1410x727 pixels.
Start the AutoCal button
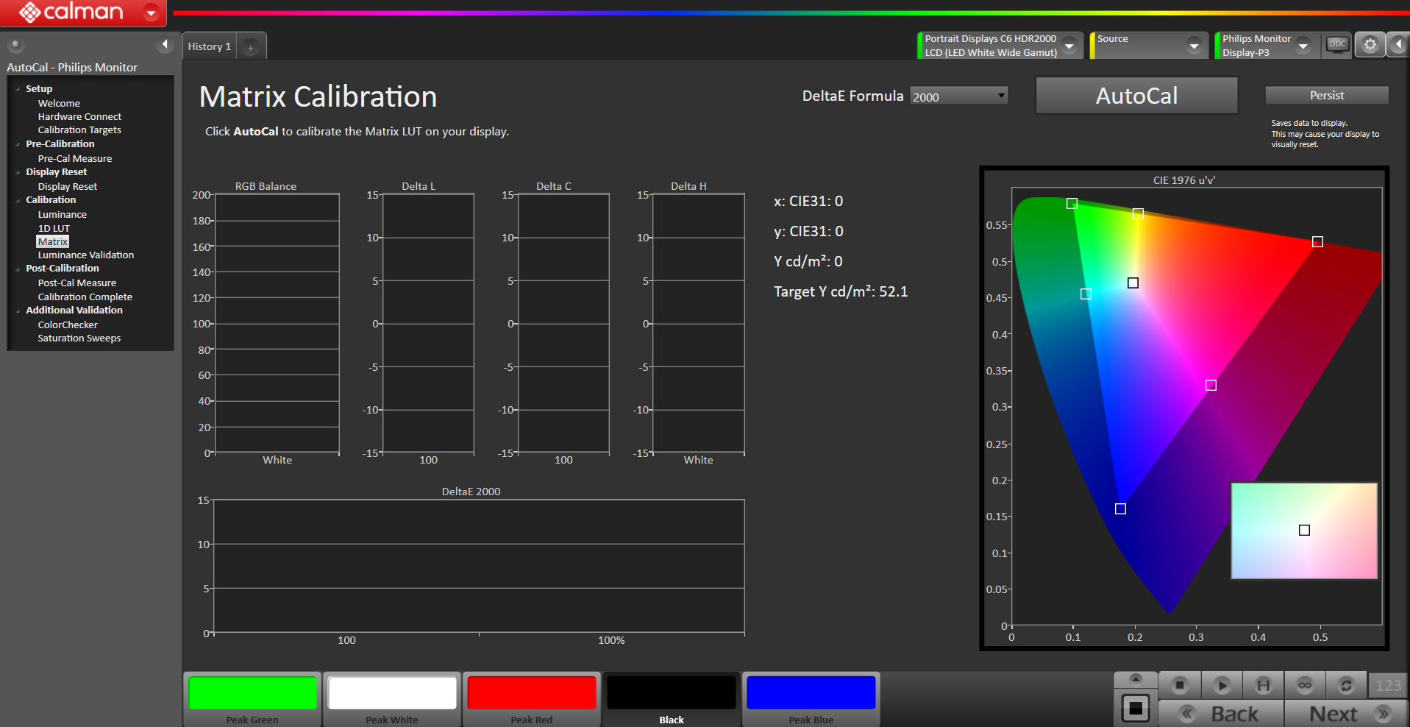[1136, 96]
